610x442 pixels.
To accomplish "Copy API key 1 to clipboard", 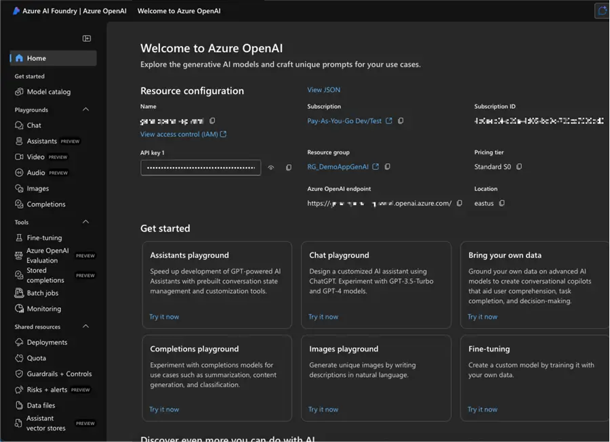I will 289,168.
